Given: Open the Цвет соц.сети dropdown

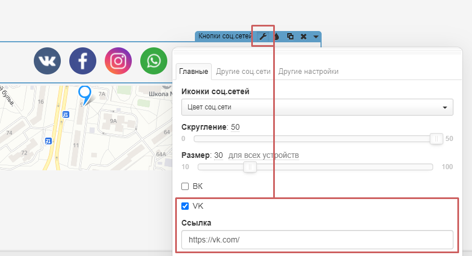Looking at the screenshot, I should tap(317, 107).
